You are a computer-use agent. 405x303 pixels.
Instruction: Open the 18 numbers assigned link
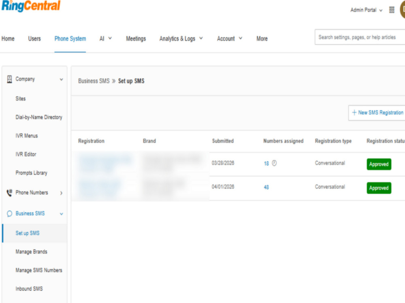266,164
